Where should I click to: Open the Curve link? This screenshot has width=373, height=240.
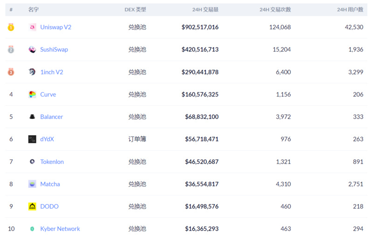point(48,95)
